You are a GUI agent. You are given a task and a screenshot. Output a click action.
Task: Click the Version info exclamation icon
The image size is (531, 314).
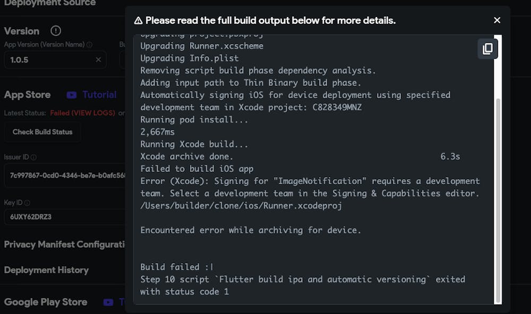(56, 31)
